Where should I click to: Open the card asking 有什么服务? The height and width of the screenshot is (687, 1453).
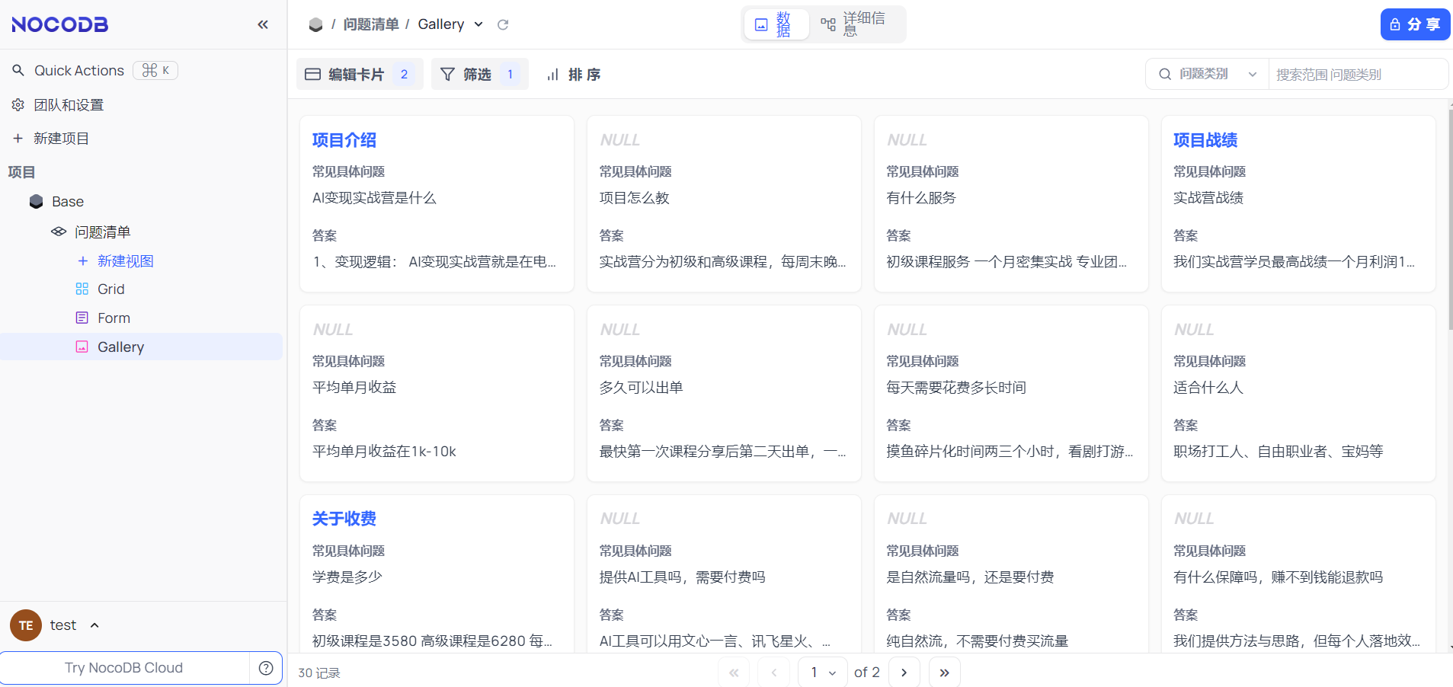click(1011, 203)
